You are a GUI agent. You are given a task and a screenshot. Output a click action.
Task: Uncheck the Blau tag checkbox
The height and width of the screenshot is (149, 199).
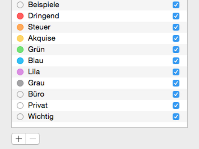coord(176,61)
